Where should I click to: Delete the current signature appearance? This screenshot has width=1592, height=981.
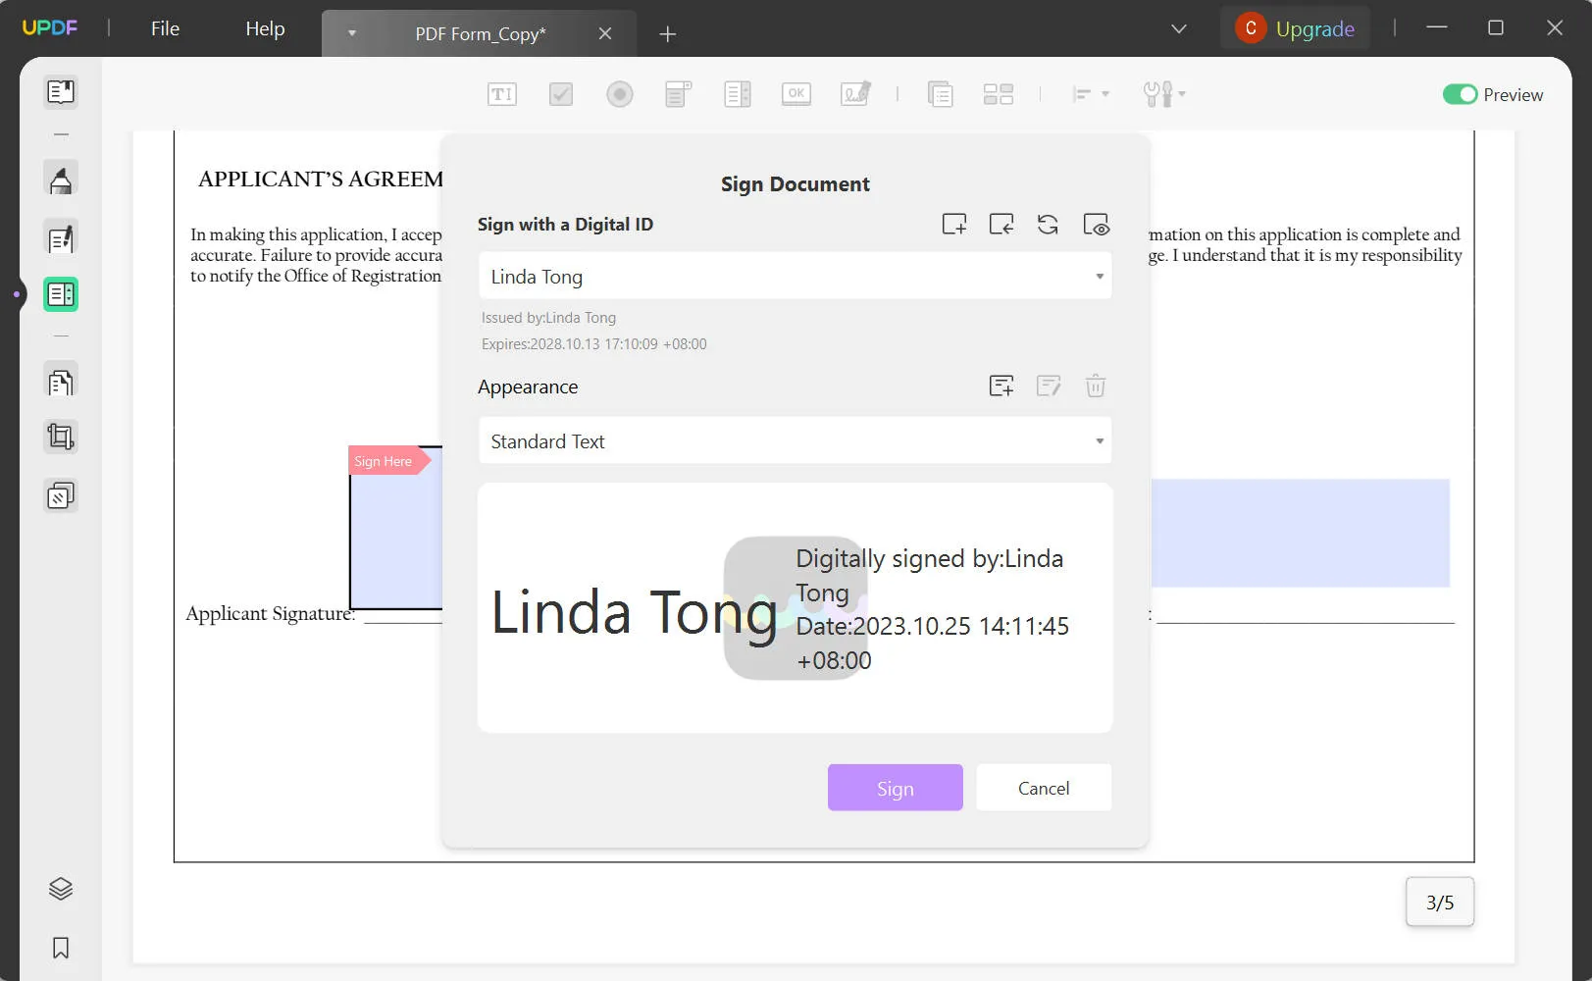1096,386
